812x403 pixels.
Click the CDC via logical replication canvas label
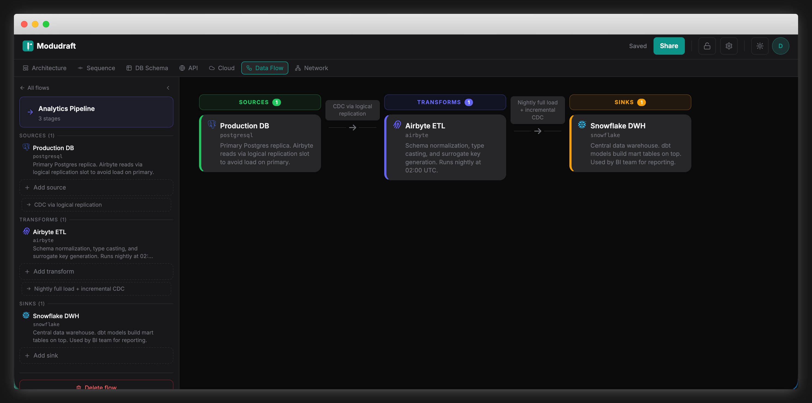[x=352, y=110]
